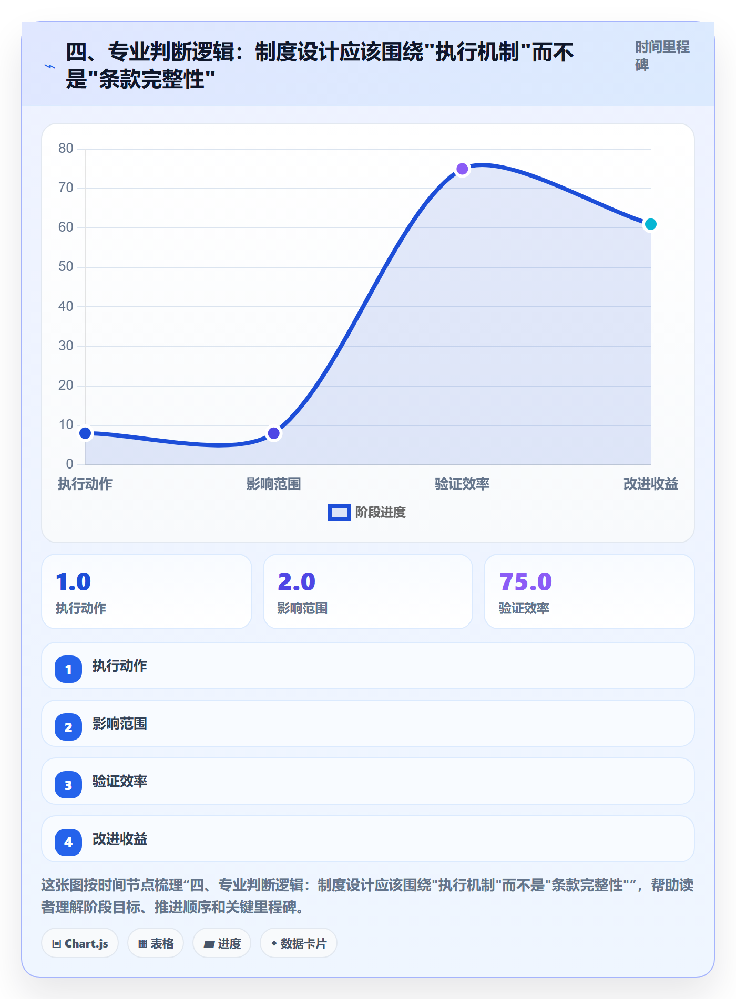The image size is (736, 999).
Task: Click the card title heading text
Action: pyautogui.click(x=320, y=66)
